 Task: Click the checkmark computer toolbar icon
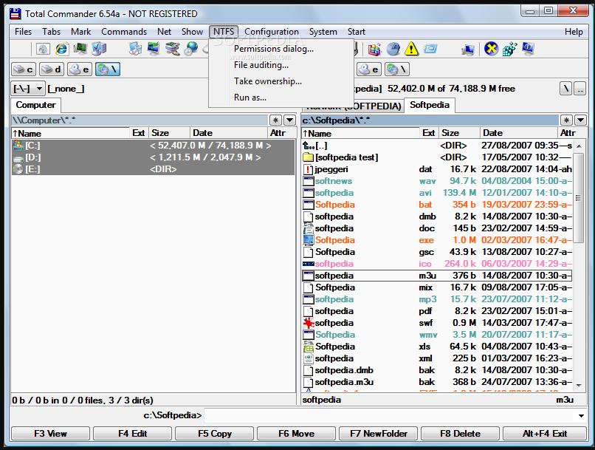click(x=99, y=49)
